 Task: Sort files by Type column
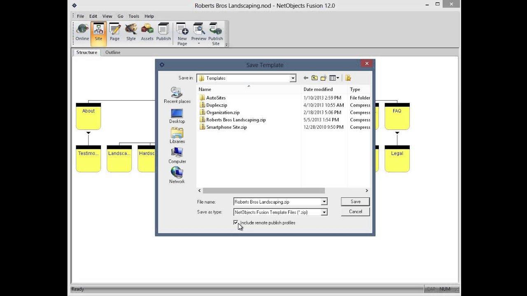(359, 89)
